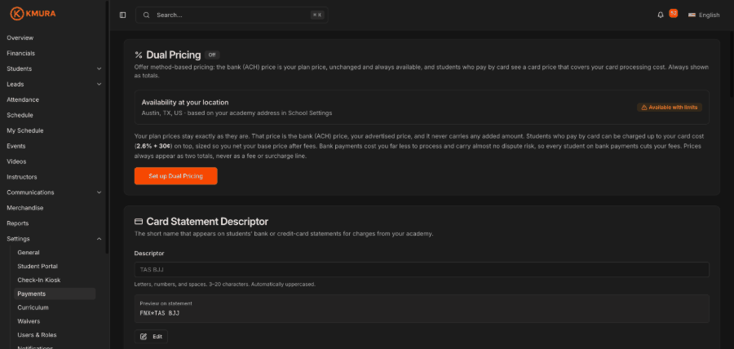Click Set up Dual Pricing button

(x=175, y=176)
